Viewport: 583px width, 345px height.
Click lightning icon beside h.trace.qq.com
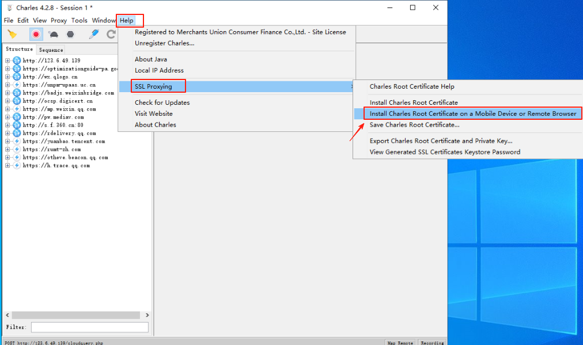click(17, 165)
